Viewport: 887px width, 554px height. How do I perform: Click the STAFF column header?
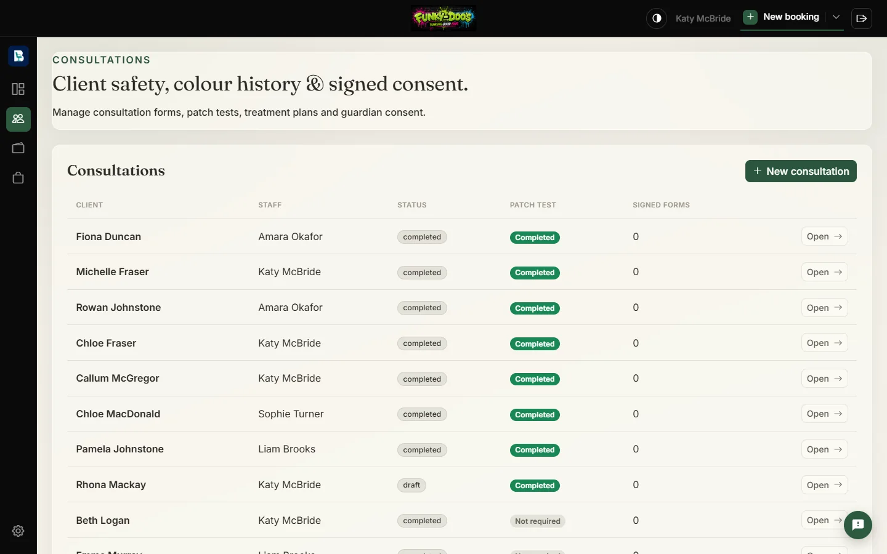click(x=270, y=205)
